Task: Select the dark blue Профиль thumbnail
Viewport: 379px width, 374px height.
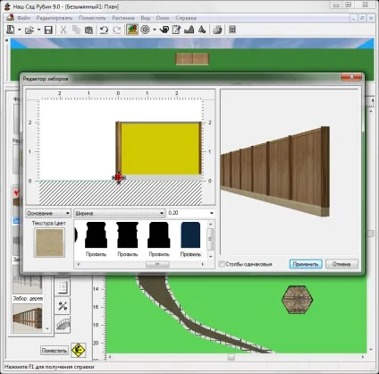Action: pyautogui.click(x=190, y=235)
